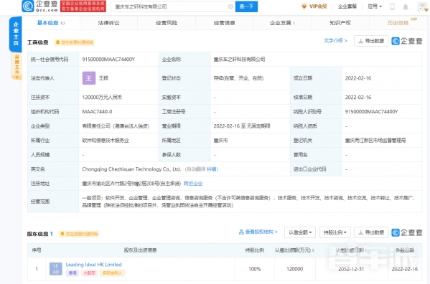Switch to the 经营风险 tab
Viewport: 430px width, 284px height.
167,23
